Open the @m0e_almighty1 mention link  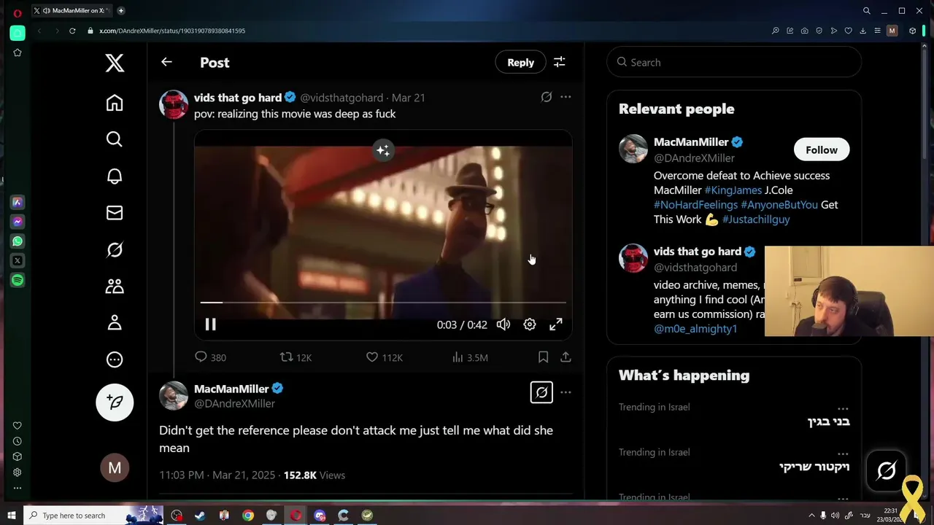coord(695,328)
